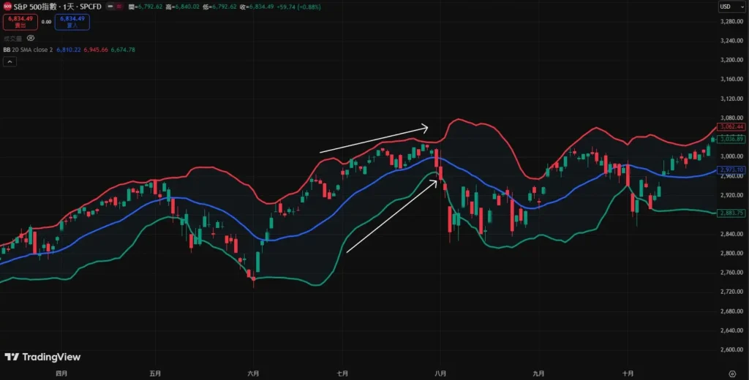Collapse the indicator legend with chevron button
The image size is (749, 380).
[x=10, y=62]
